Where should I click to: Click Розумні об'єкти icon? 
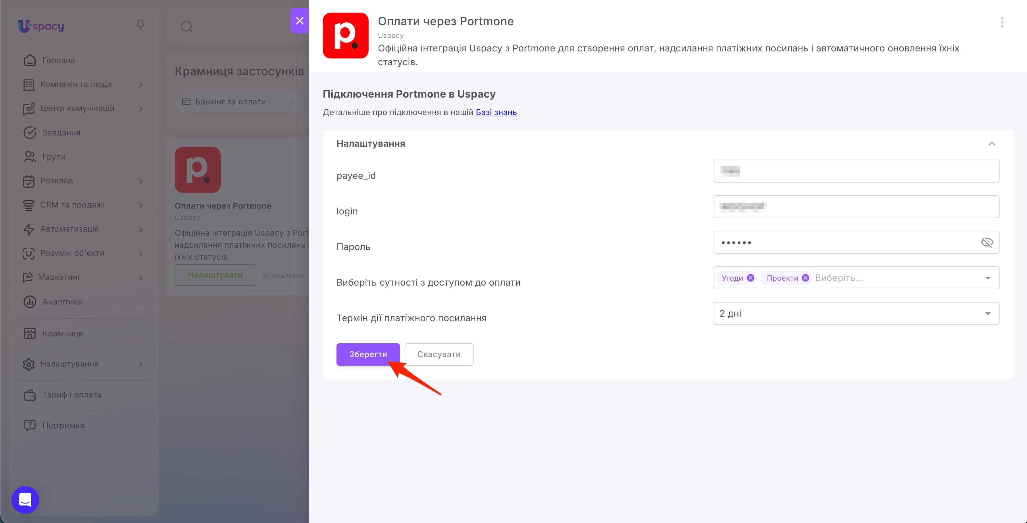coord(29,253)
